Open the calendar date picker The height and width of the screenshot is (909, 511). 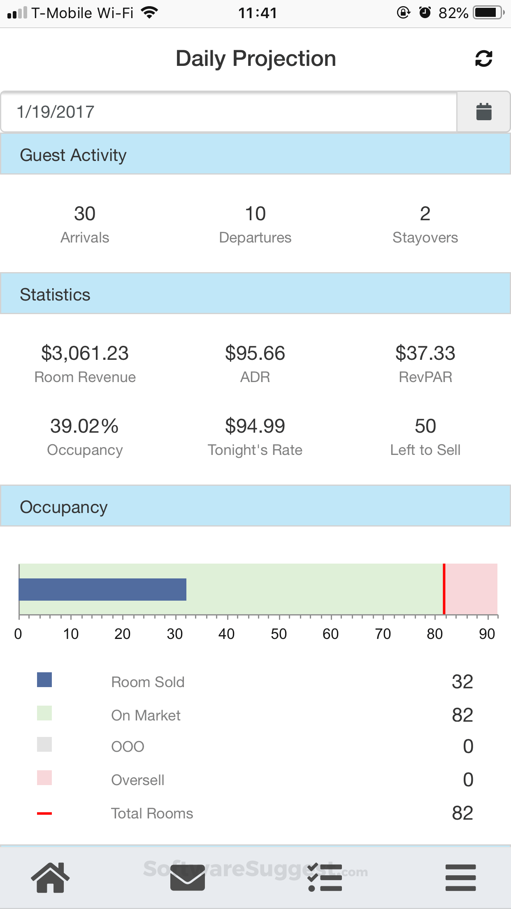[x=483, y=112]
